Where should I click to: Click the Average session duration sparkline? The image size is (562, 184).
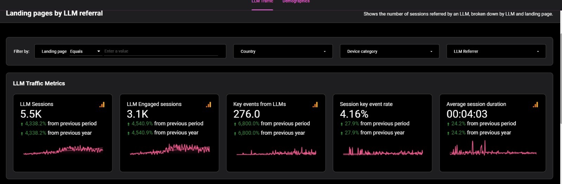pyautogui.click(x=493, y=148)
